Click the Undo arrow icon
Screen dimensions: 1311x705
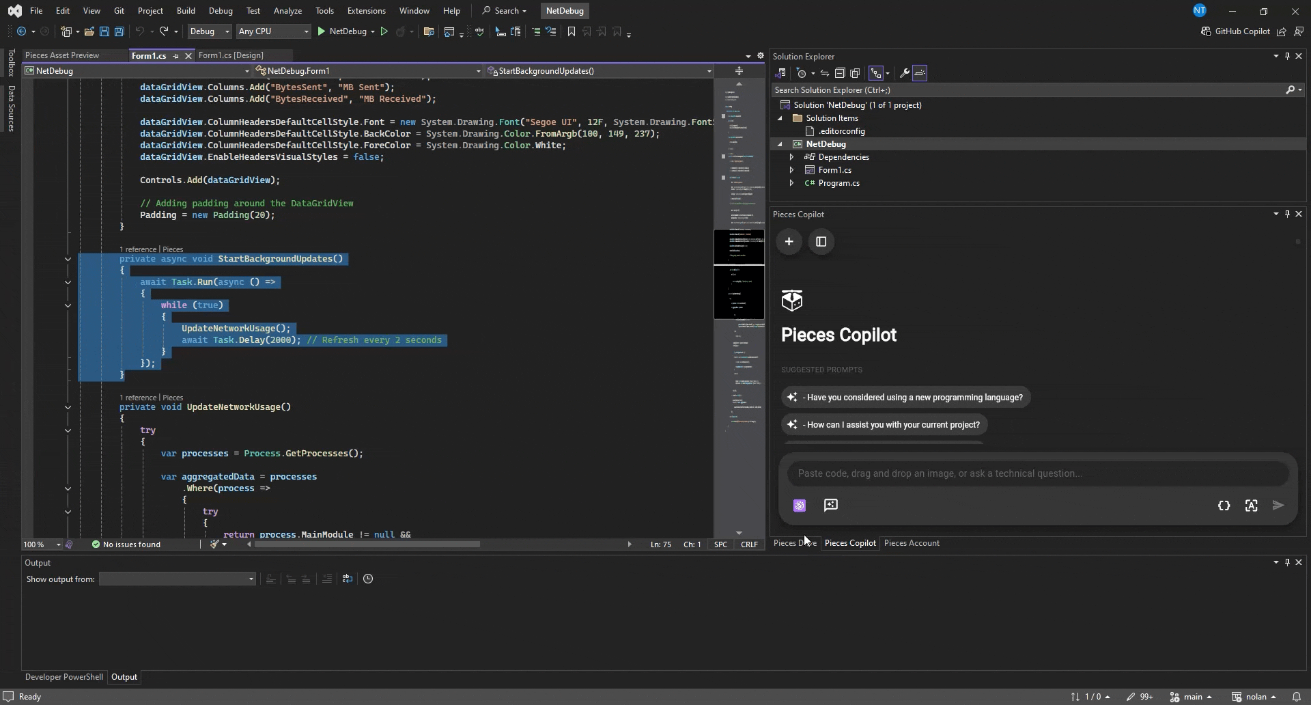140,31
